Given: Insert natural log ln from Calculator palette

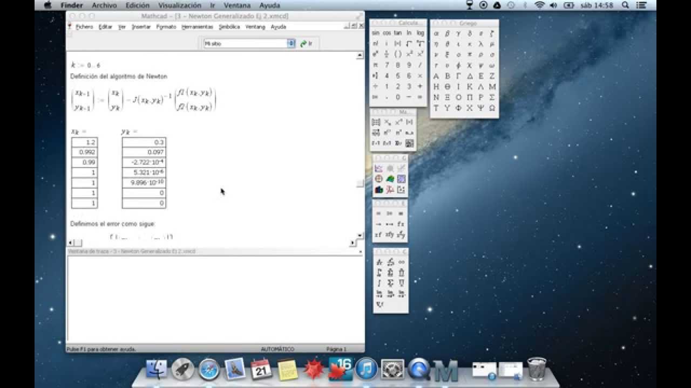Looking at the screenshot, I should pos(409,33).
